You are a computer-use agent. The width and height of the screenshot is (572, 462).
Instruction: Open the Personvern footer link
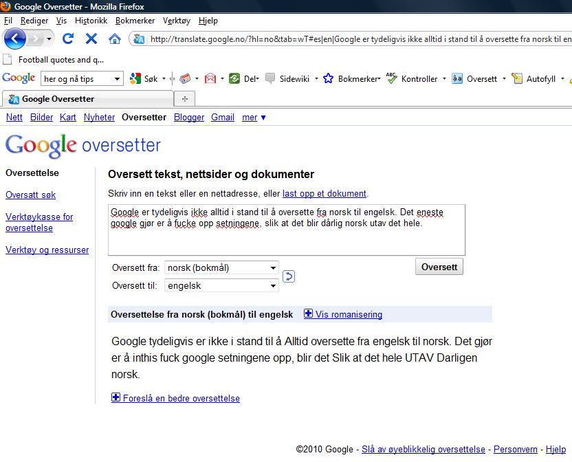pyautogui.click(x=515, y=449)
